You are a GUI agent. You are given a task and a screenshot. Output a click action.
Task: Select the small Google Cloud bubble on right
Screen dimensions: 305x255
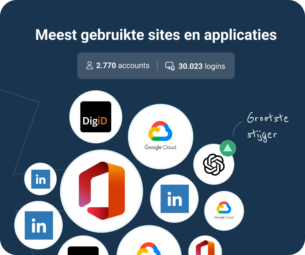[224, 211]
